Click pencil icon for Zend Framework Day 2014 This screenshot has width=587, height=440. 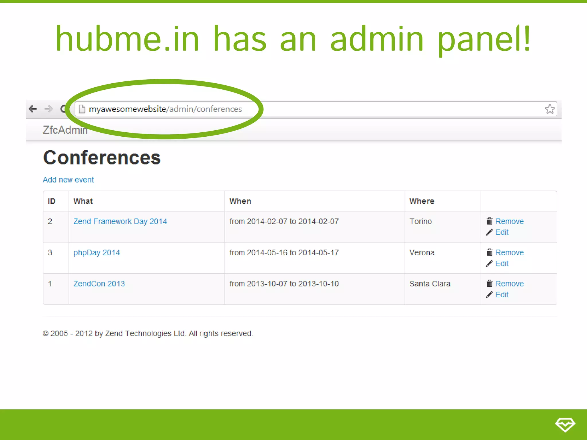click(x=489, y=232)
